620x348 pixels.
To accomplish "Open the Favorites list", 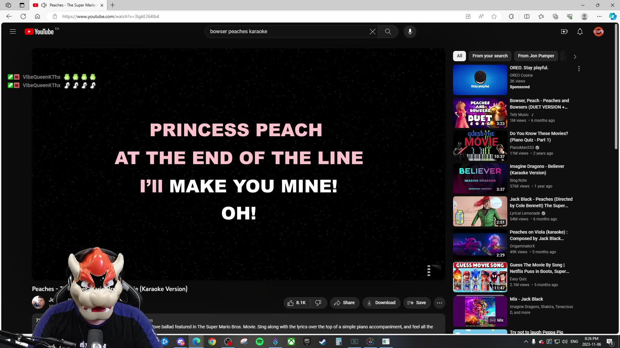I will 541,16.
